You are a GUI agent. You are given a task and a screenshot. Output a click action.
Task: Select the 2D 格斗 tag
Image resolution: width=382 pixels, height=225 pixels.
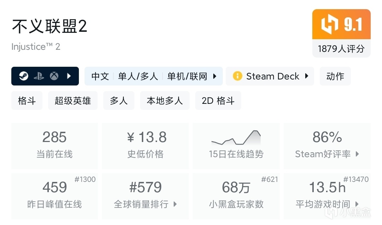[218, 101]
